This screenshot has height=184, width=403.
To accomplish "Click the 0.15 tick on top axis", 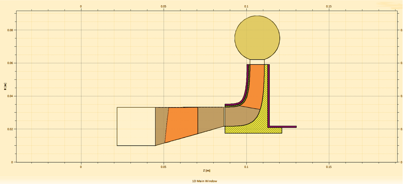I will pos(329,6).
